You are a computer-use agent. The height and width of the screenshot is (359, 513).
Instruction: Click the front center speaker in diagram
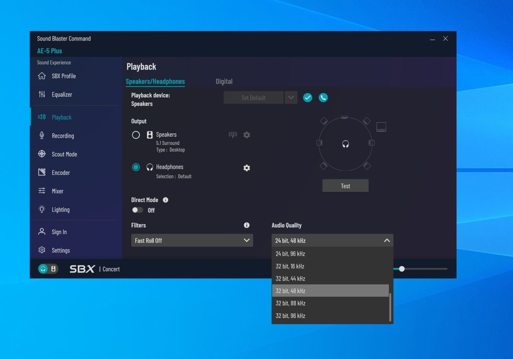tap(344, 117)
